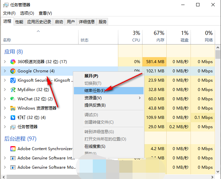Click the MyEditor app icon

point(13,90)
